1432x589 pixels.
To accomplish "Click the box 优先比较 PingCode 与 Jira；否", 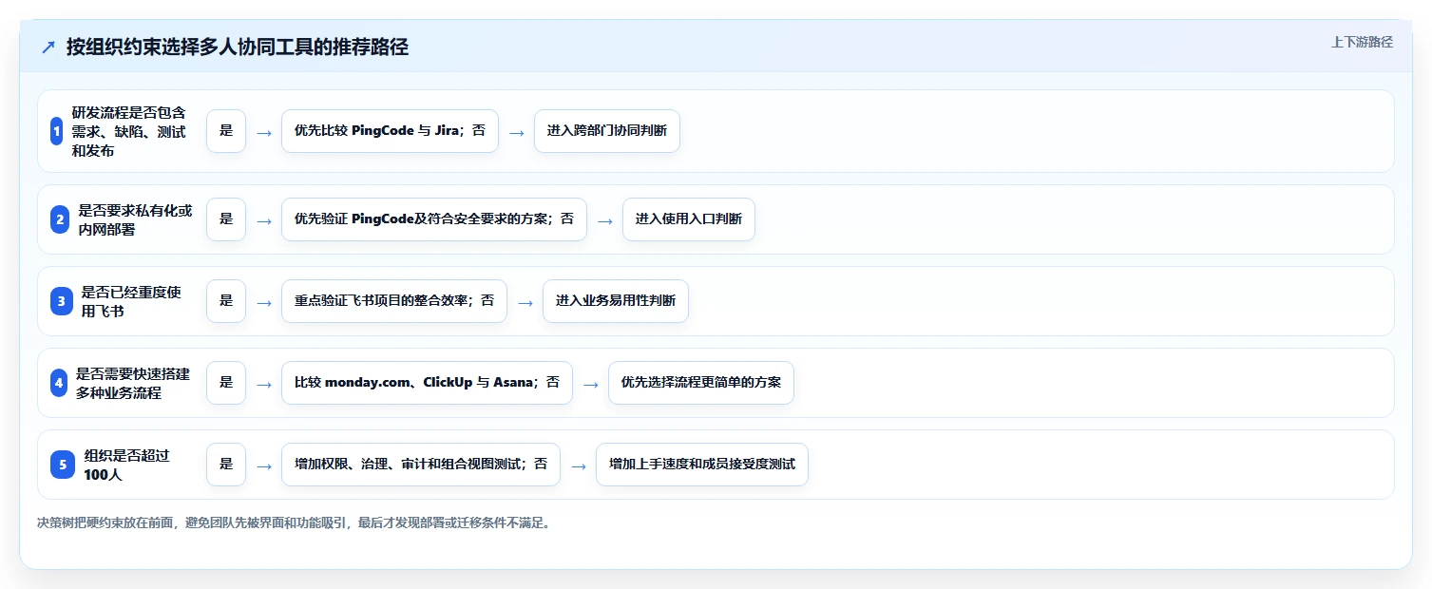I will pos(390,131).
